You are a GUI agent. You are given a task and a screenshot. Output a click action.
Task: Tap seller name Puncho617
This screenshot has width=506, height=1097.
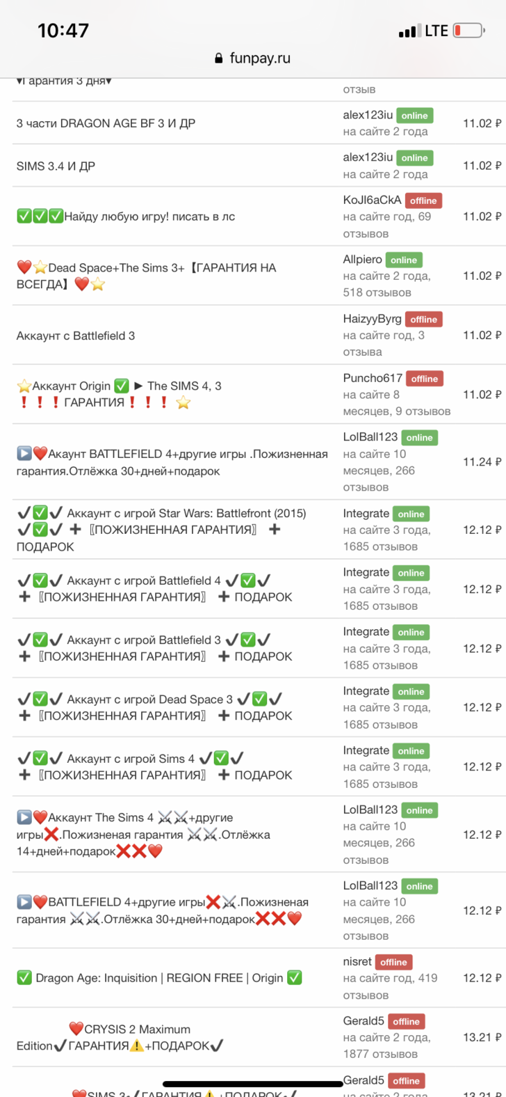coord(373,378)
